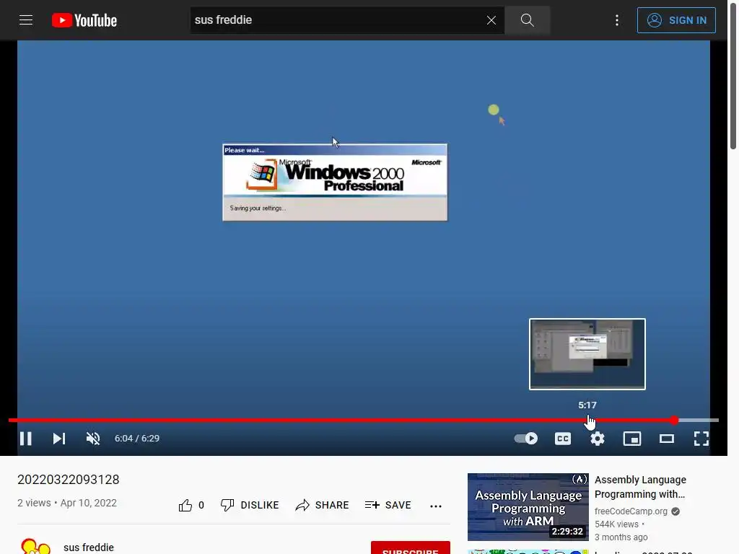Open sus freddie channel avatar
This screenshot has width=739, height=554.
[35, 547]
